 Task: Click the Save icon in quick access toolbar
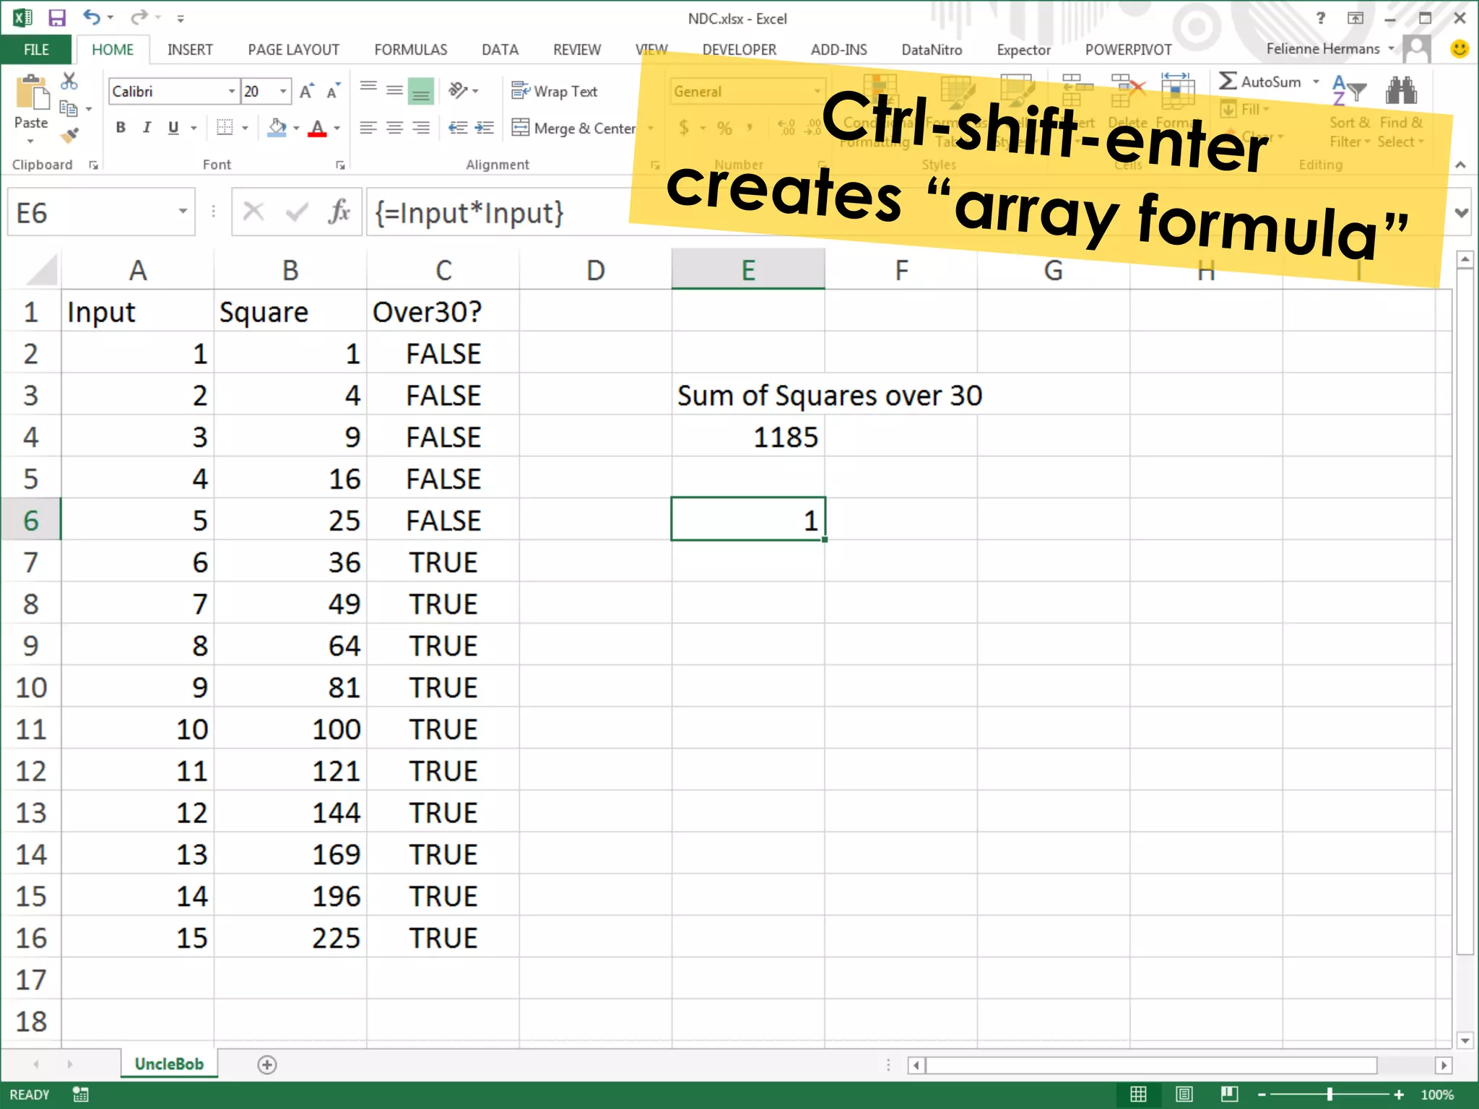click(x=56, y=17)
